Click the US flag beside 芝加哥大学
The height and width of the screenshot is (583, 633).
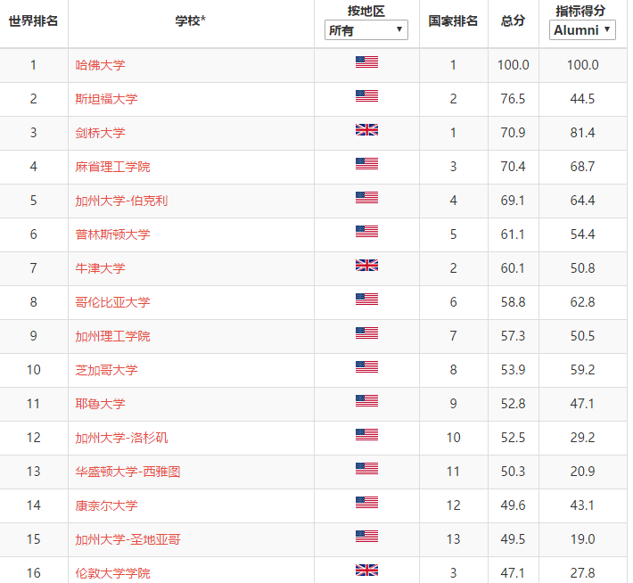(366, 367)
